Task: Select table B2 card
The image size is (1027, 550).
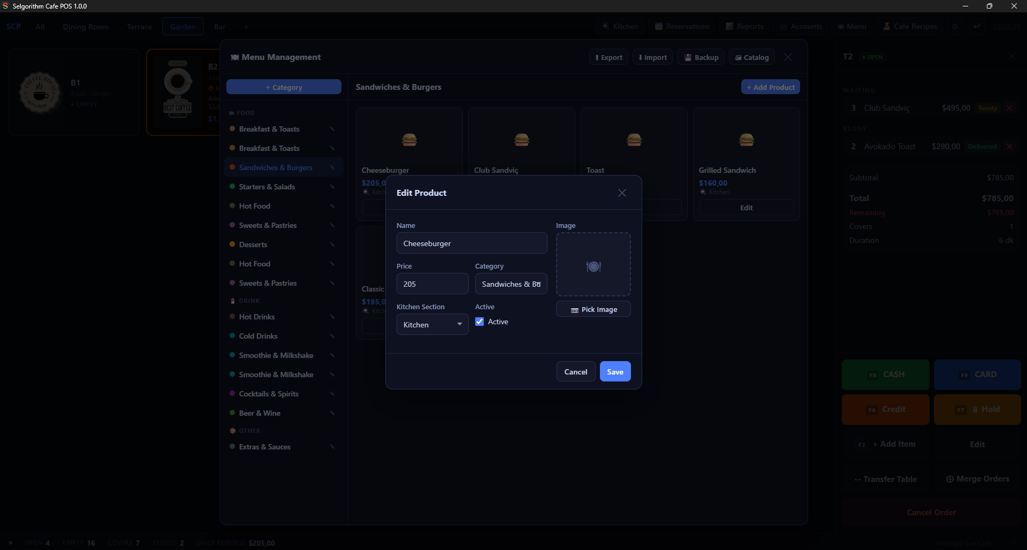Action: click(183, 92)
